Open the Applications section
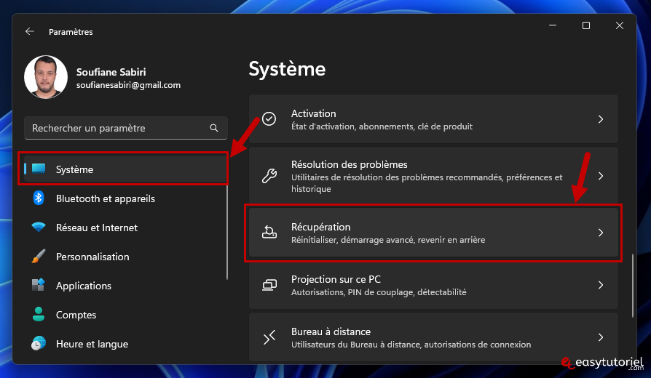Screen dimensions: 651x378 coord(125,286)
